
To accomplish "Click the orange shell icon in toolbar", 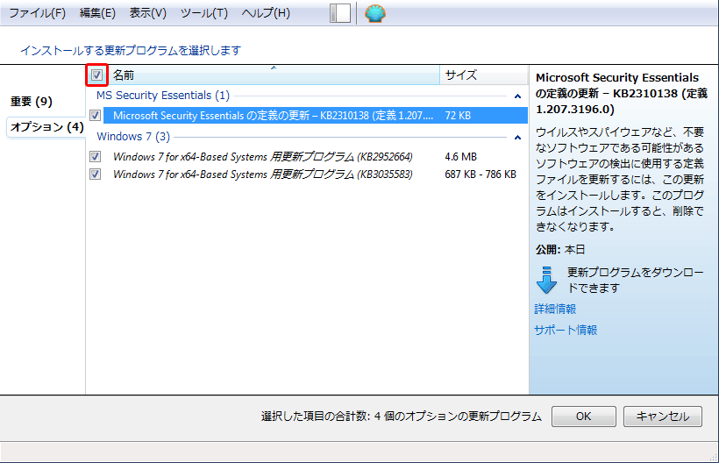I will click(x=375, y=13).
